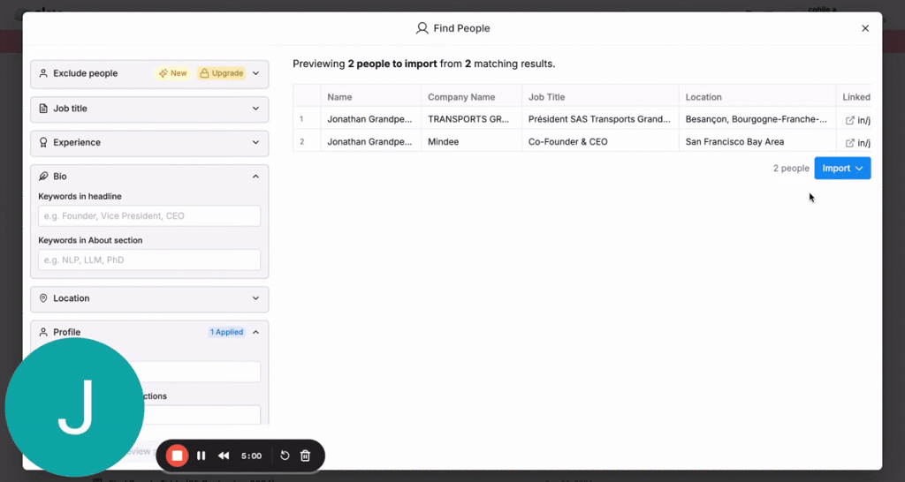Click the Company Name column header

[461, 97]
